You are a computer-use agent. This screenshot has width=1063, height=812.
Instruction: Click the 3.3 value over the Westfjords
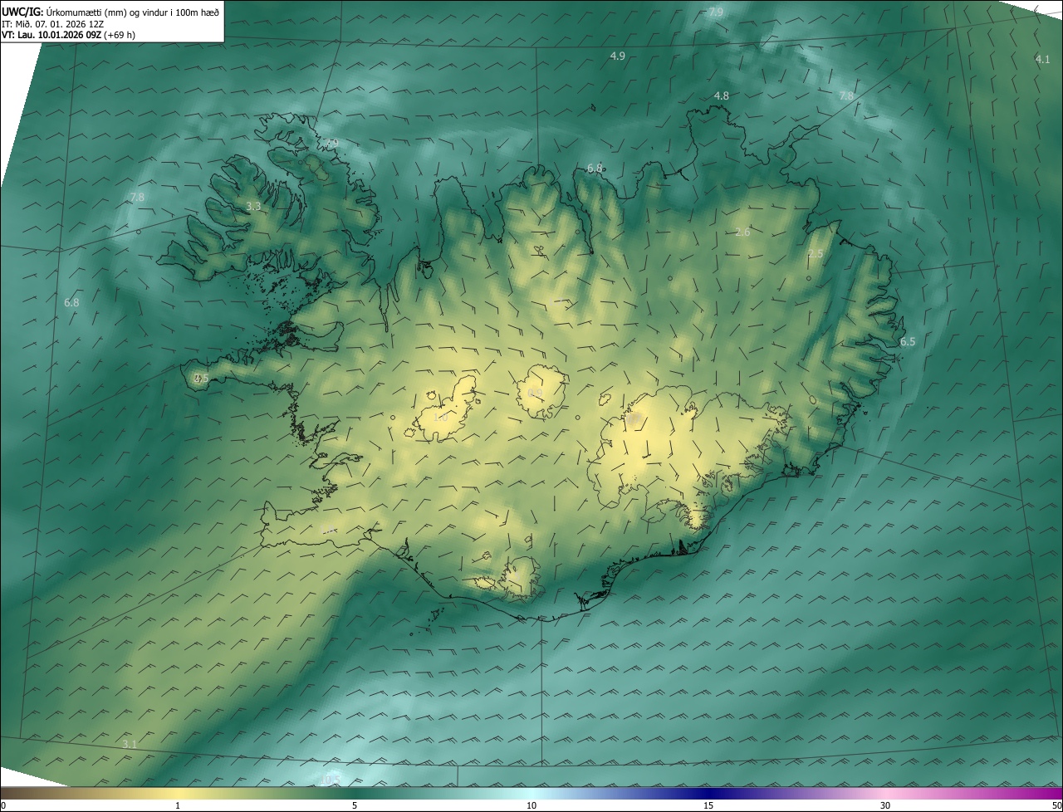(x=254, y=205)
